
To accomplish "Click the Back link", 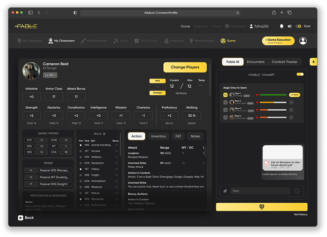I will pyautogui.click(x=26, y=218).
